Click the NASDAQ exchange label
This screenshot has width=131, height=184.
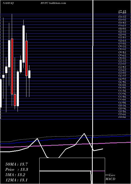point(8,3)
